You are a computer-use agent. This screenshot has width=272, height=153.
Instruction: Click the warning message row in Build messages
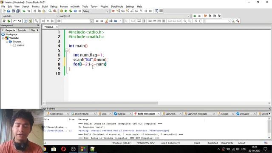pos(124,130)
